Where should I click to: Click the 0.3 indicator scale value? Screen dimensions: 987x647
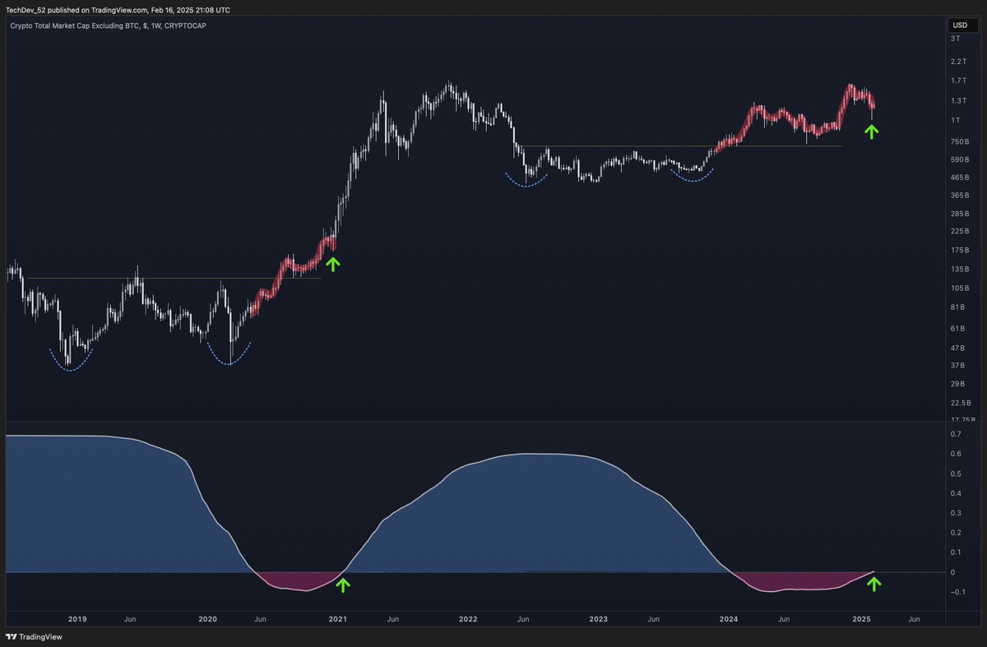956,513
